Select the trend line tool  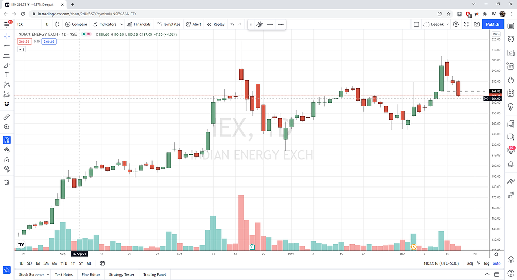pyautogui.click(x=7, y=46)
